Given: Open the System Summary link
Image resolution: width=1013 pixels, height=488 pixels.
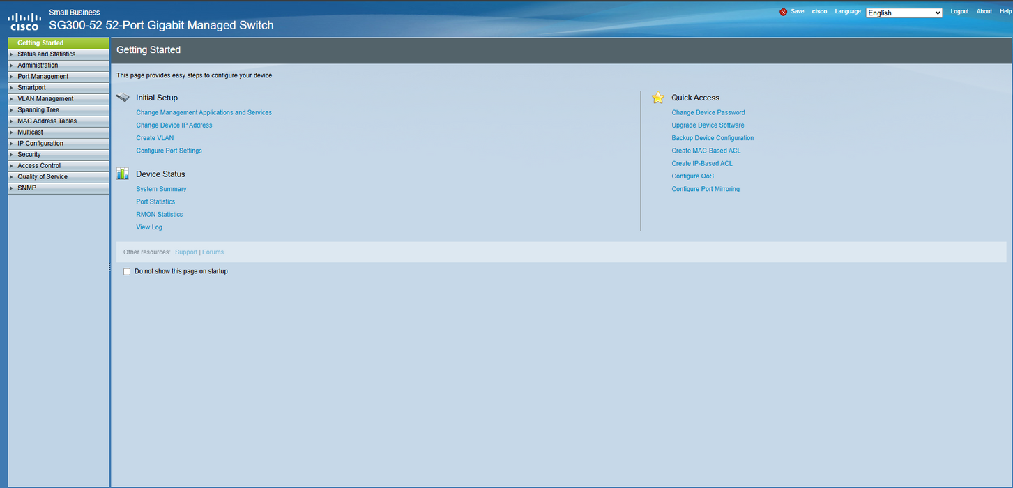Looking at the screenshot, I should point(161,190).
